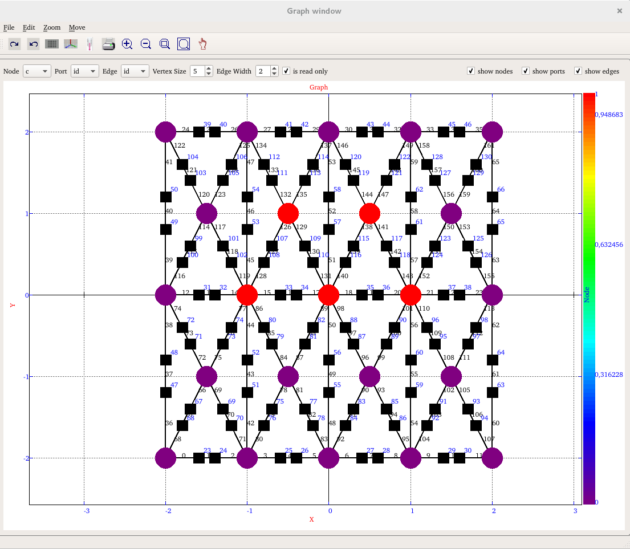The width and height of the screenshot is (630, 549).
Task: Select the hand pan tool
Action: tap(202, 44)
